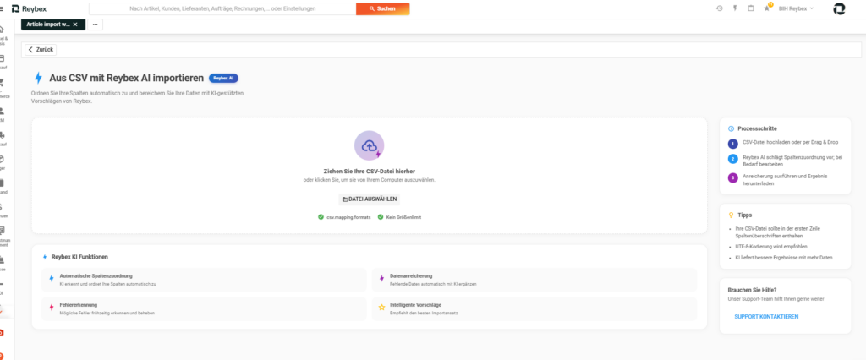This screenshot has width=866, height=360.
Task: Click the Tipps lightbulb icon
Action: coord(732,215)
